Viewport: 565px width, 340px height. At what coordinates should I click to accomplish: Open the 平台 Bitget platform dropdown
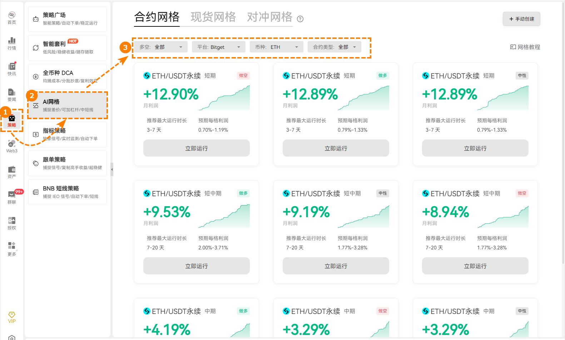pos(218,47)
